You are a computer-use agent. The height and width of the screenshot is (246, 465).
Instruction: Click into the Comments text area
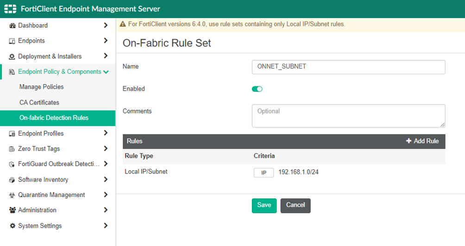tap(348, 116)
